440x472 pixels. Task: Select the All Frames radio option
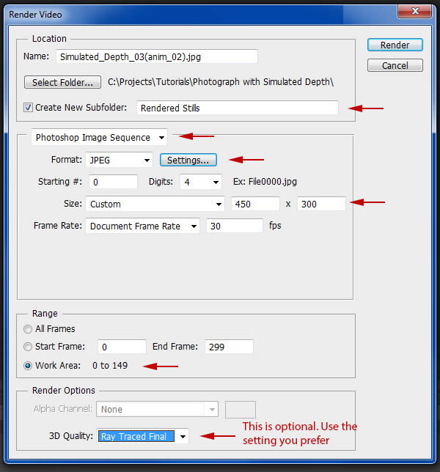point(28,329)
